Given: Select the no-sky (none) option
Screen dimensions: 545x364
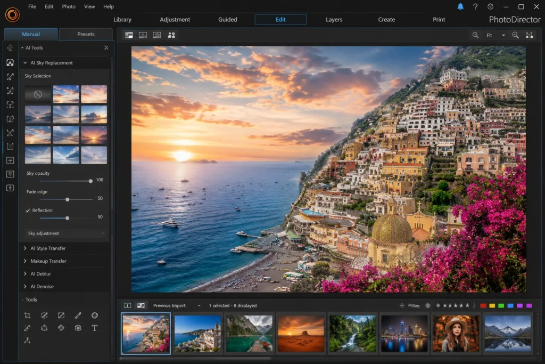Looking at the screenshot, I should [38, 94].
